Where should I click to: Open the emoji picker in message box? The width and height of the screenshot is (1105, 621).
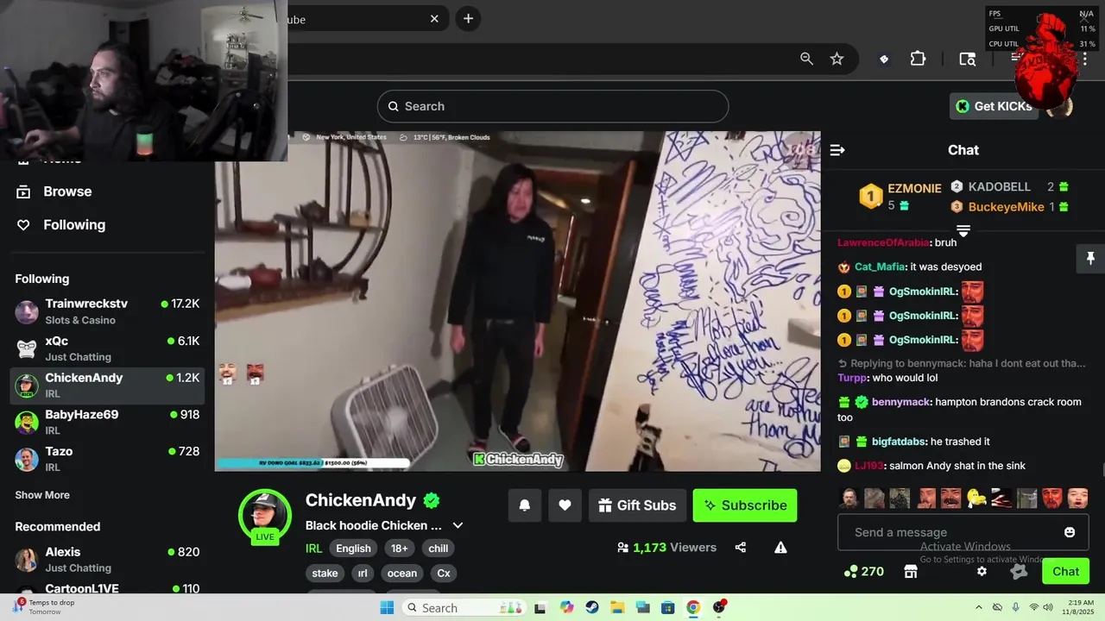(1070, 532)
